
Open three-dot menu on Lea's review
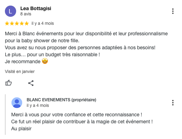173,11
